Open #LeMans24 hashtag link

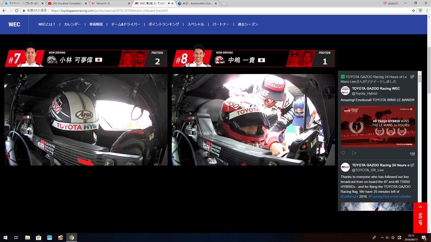[349, 197]
